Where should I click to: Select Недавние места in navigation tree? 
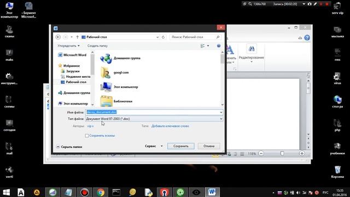tap(75, 77)
